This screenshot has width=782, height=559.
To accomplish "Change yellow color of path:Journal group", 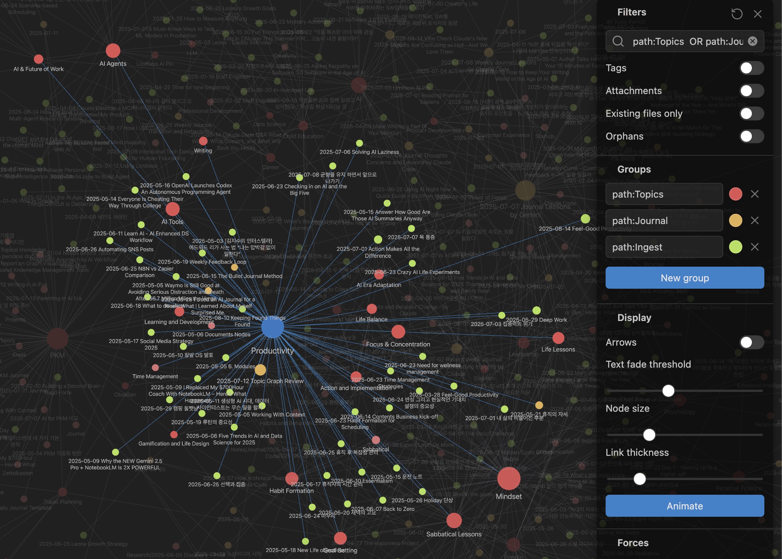I will pos(735,220).
